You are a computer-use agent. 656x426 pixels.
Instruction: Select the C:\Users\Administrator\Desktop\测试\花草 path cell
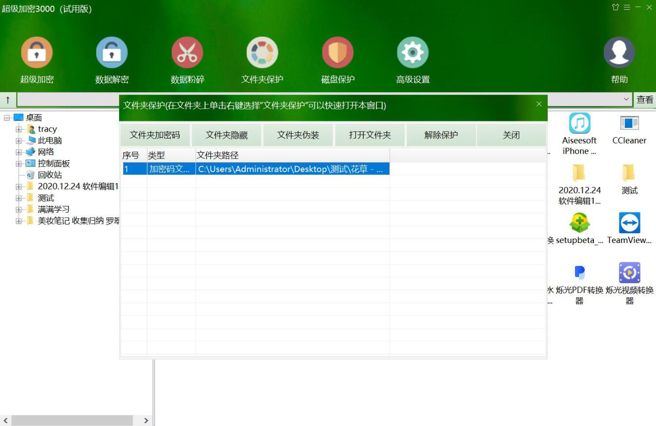point(292,169)
